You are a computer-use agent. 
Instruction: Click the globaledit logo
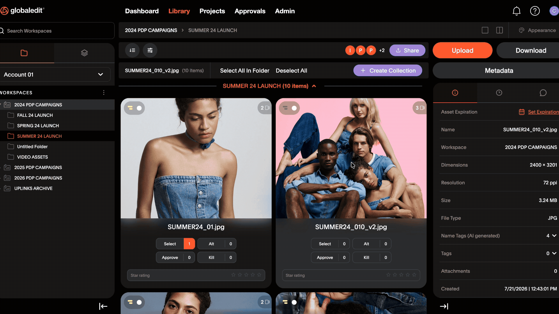coord(22,11)
